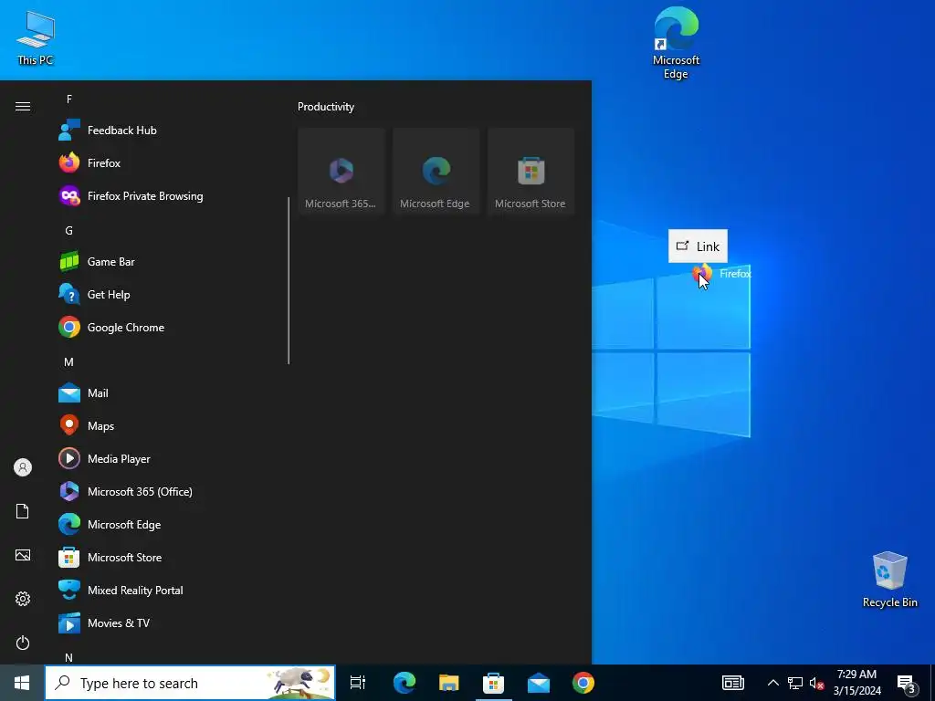Select the Microsoft Edge desktop shortcut
935x701 pixels.
[x=676, y=43]
